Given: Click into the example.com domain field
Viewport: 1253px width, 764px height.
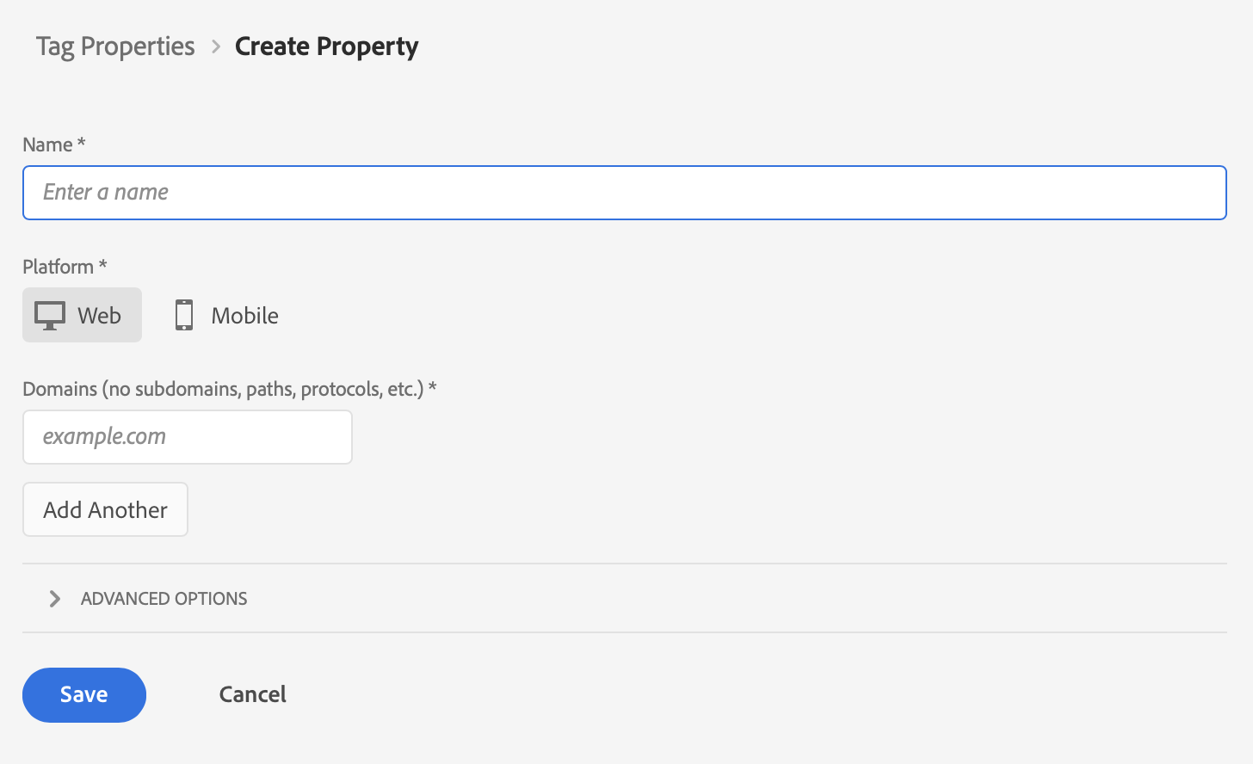Looking at the screenshot, I should (188, 437).
